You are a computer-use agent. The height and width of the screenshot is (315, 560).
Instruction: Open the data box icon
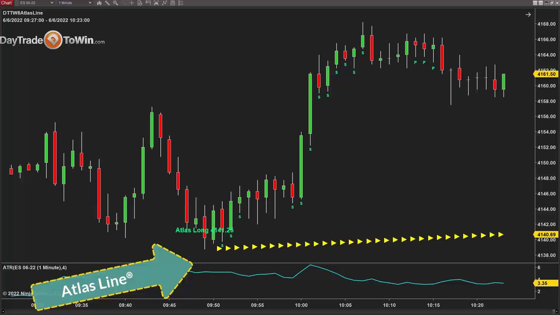(x=140, y=3)
